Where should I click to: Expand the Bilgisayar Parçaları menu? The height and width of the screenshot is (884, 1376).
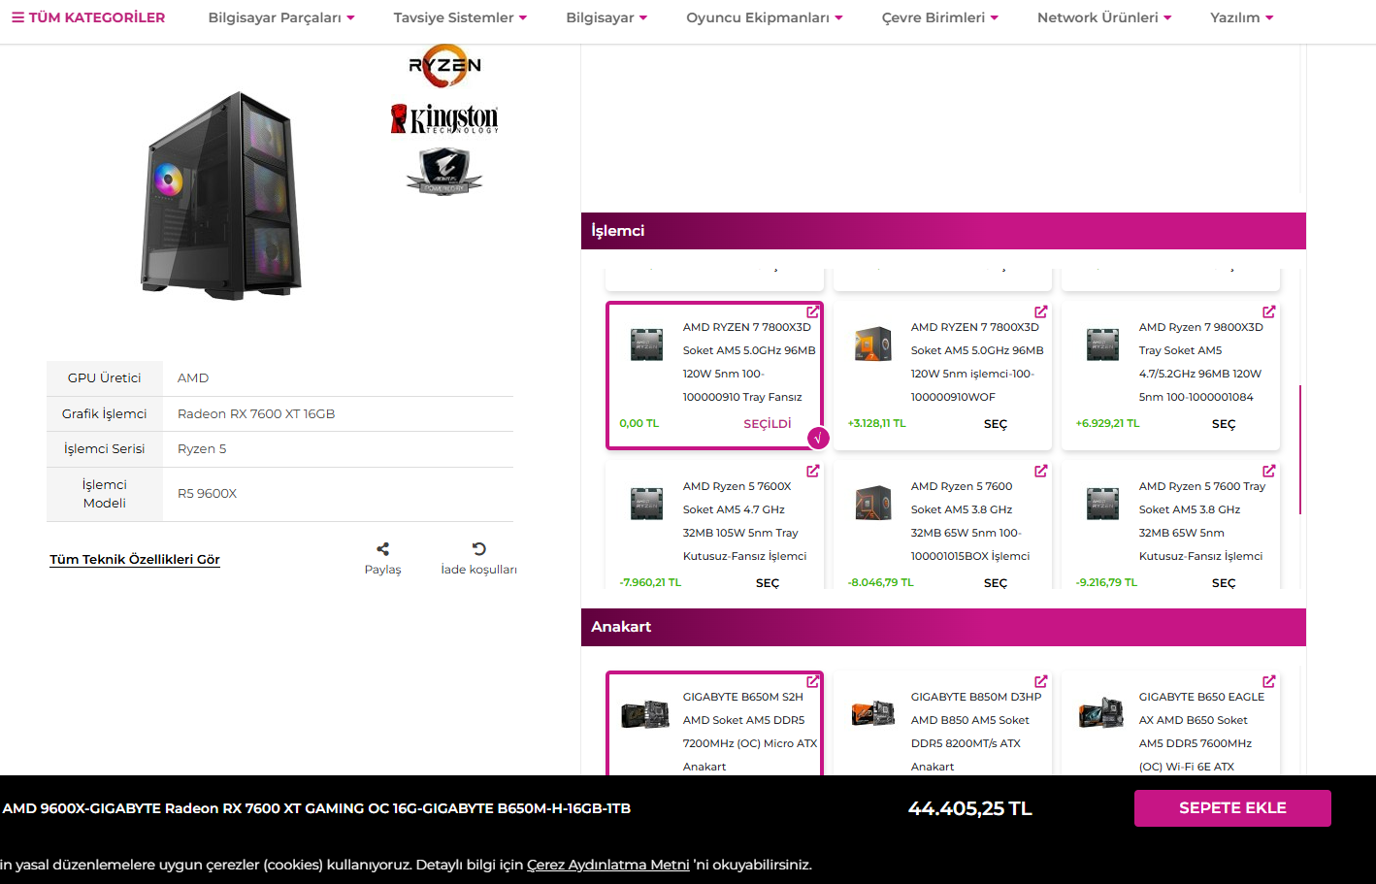pyautogui.click(x=281, y=17)
